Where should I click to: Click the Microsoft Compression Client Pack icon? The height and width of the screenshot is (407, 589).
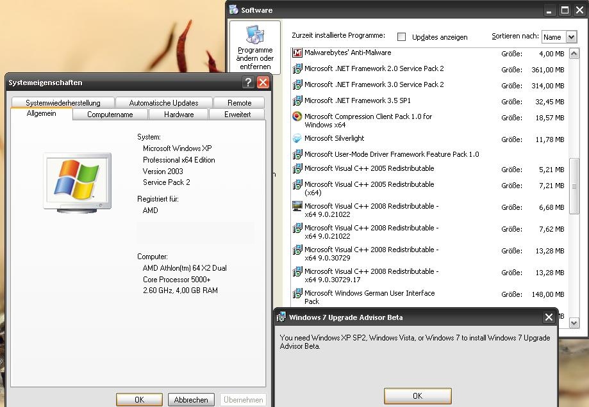pyautogui.click(x=297, y=116)
